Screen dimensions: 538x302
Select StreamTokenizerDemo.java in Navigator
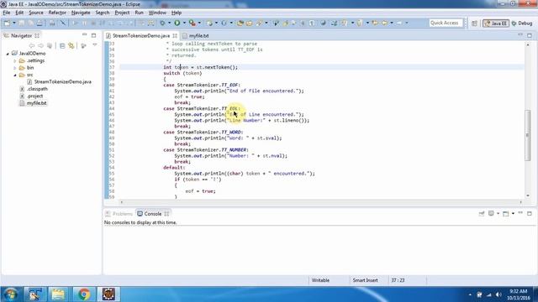point(63,82)
